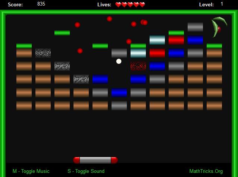Click the "Level:" label
Image resolution: width=238 pixels, height=177 pixels.
pos(206,5)
